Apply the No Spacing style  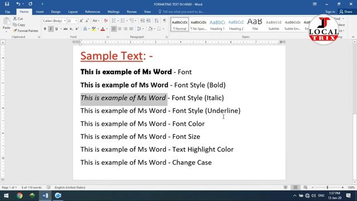tap(199, 25)
